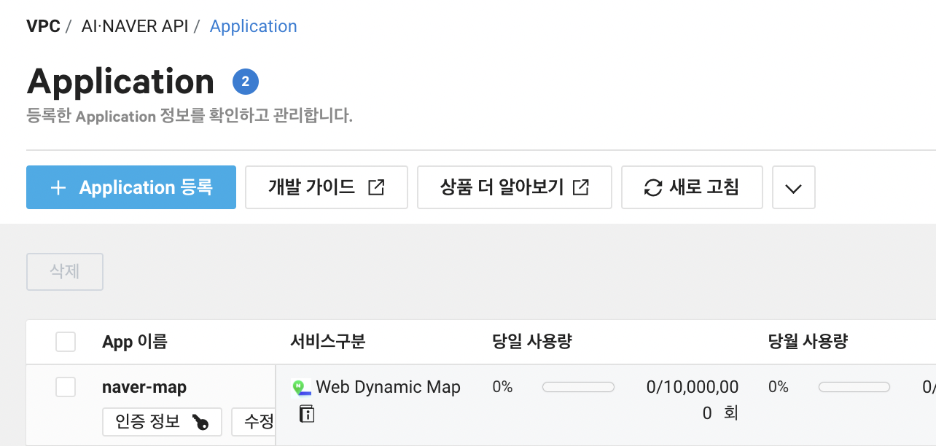Open the documentation info icon below Web Dynamic Map
Viewport: 936px width, 446px height.
(306, 413)
